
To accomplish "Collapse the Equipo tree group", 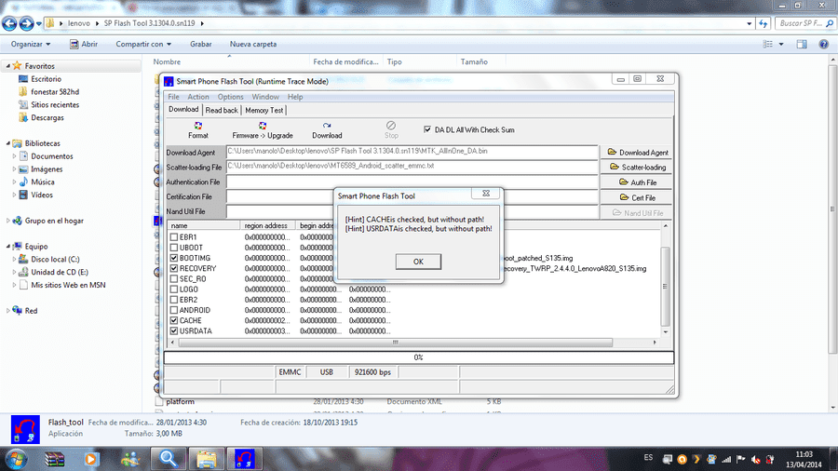I will pos(8,246).
